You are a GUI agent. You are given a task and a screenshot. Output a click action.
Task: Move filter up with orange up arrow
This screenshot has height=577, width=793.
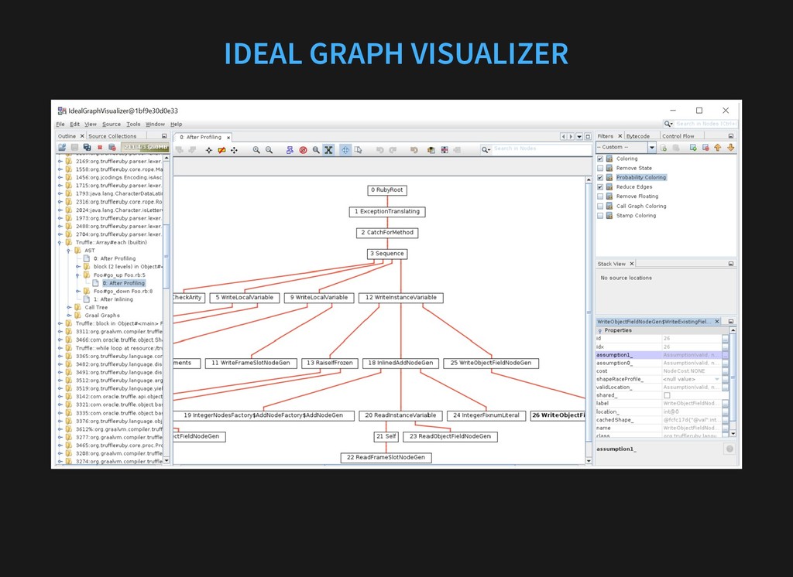[x=718, y=148]
